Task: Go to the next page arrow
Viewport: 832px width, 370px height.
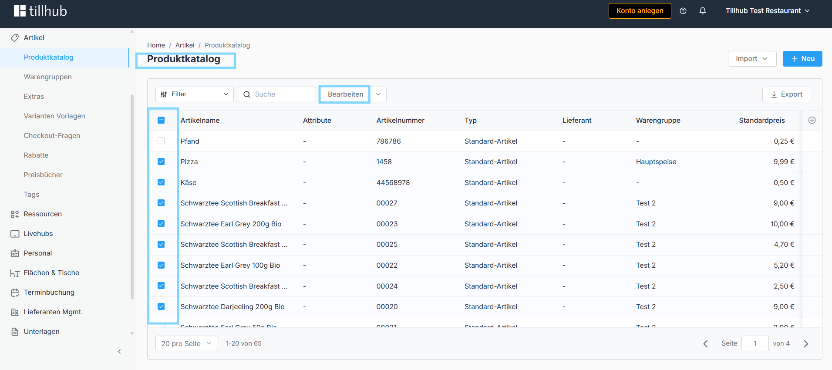Action: pos(806,344)
